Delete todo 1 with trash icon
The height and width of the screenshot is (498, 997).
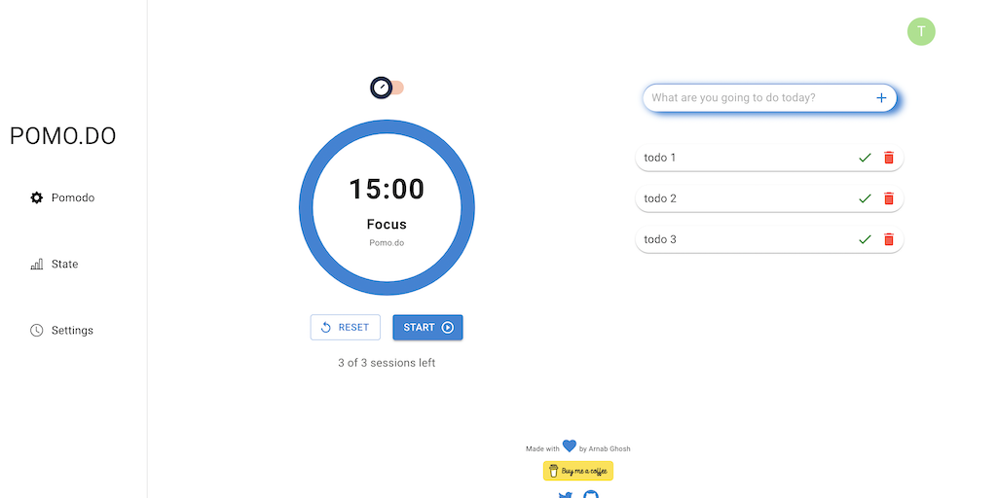888,158
